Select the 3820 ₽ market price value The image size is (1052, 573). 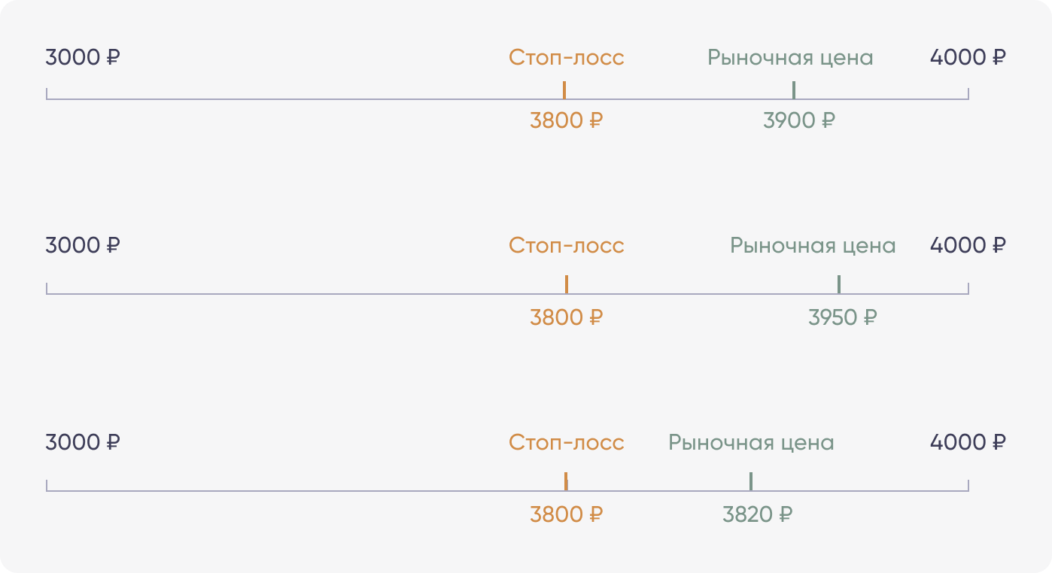tap(758, 514)
